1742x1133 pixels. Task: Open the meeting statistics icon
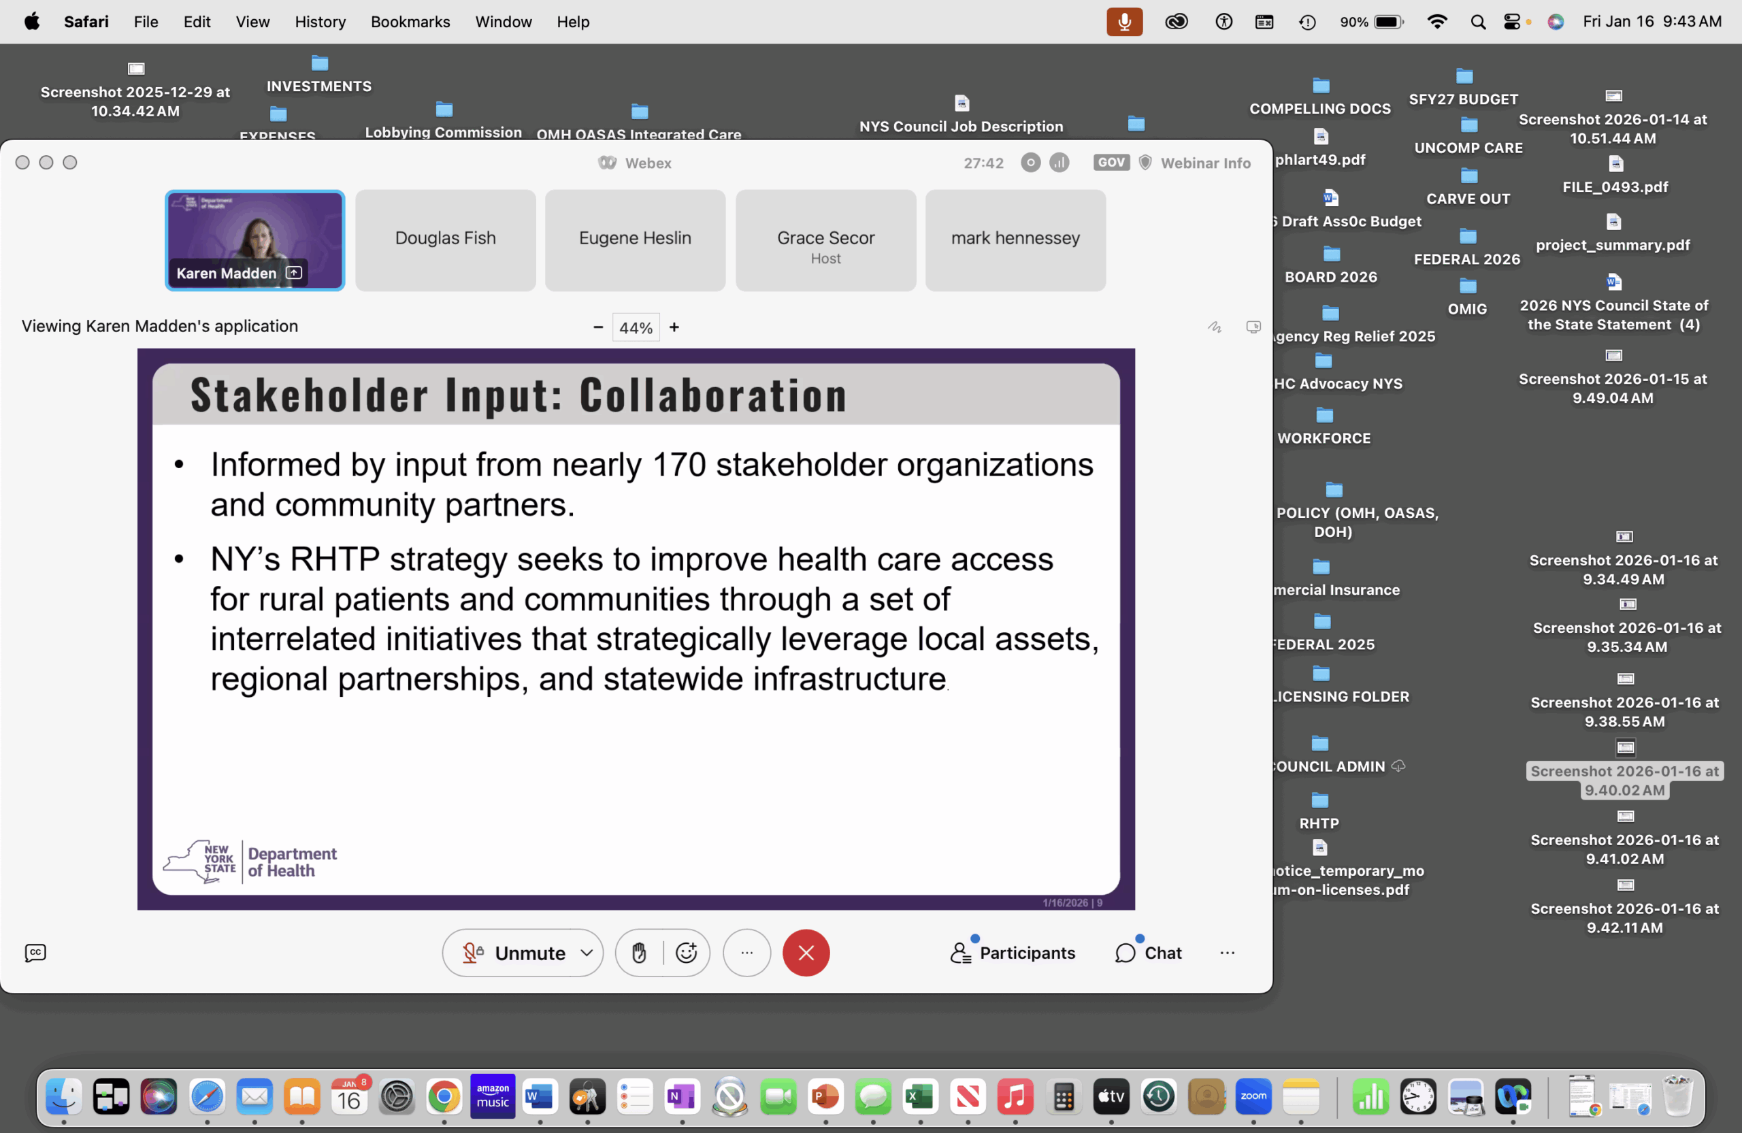pyautogui.click(x=1058, y=163)
